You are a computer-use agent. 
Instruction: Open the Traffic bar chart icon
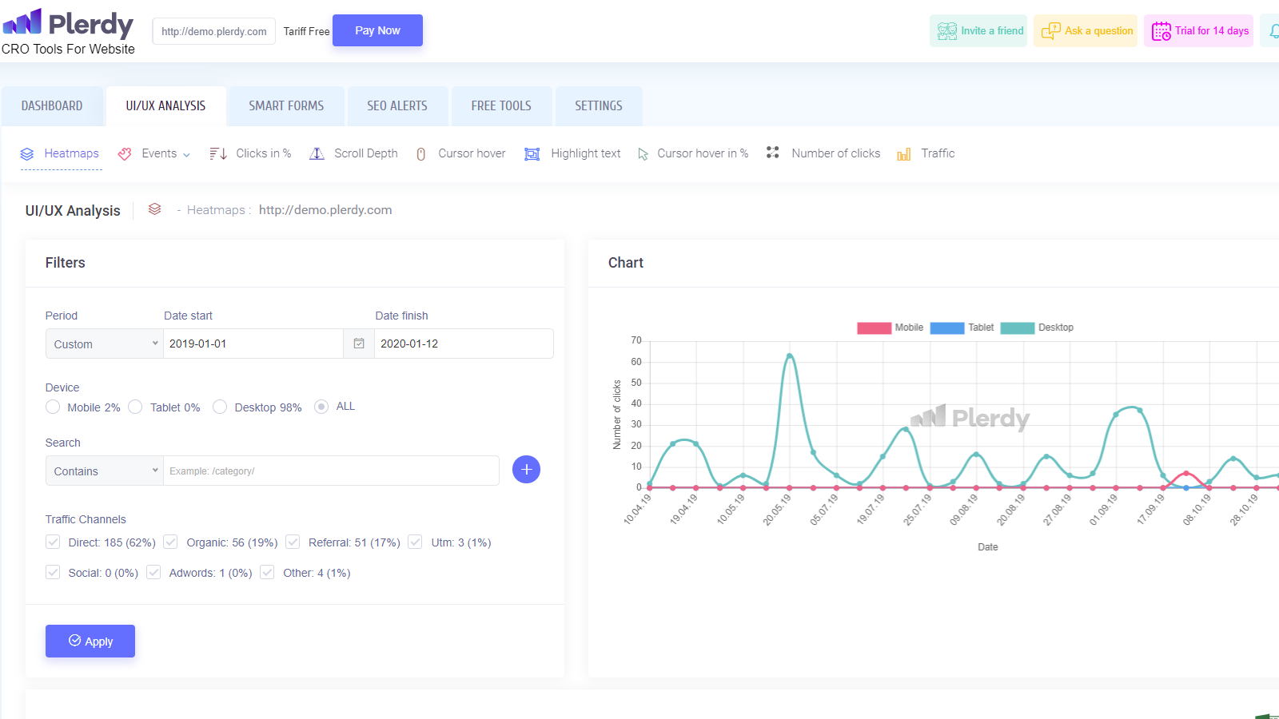click(903, 154)
